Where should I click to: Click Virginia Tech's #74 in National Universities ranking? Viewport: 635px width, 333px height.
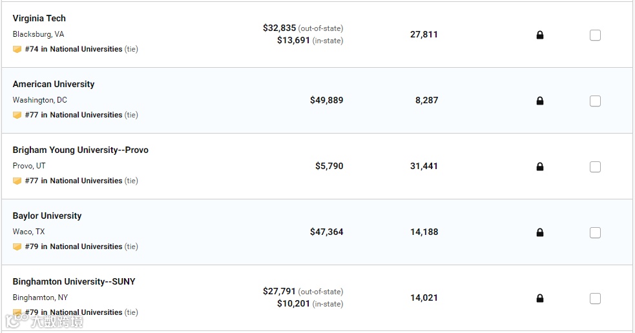(x=74, y=49)
